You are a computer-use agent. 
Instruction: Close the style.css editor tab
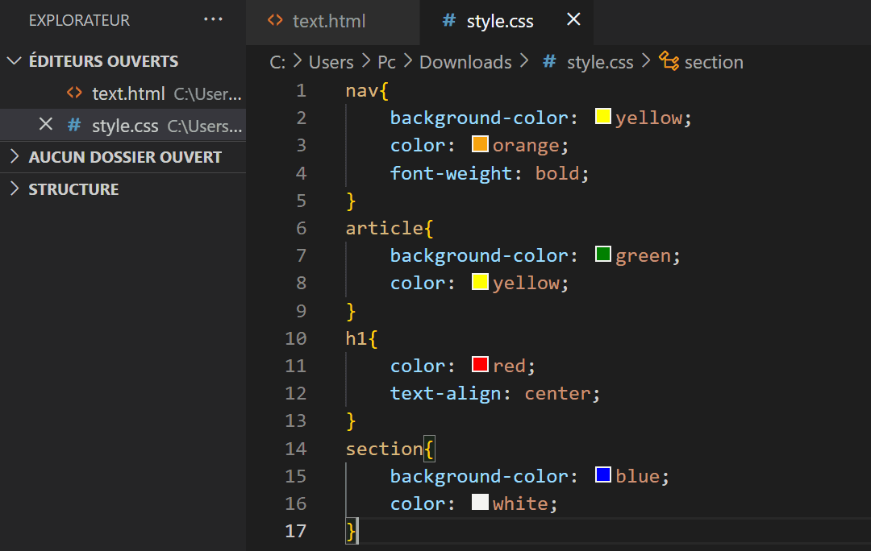point(573,20)
